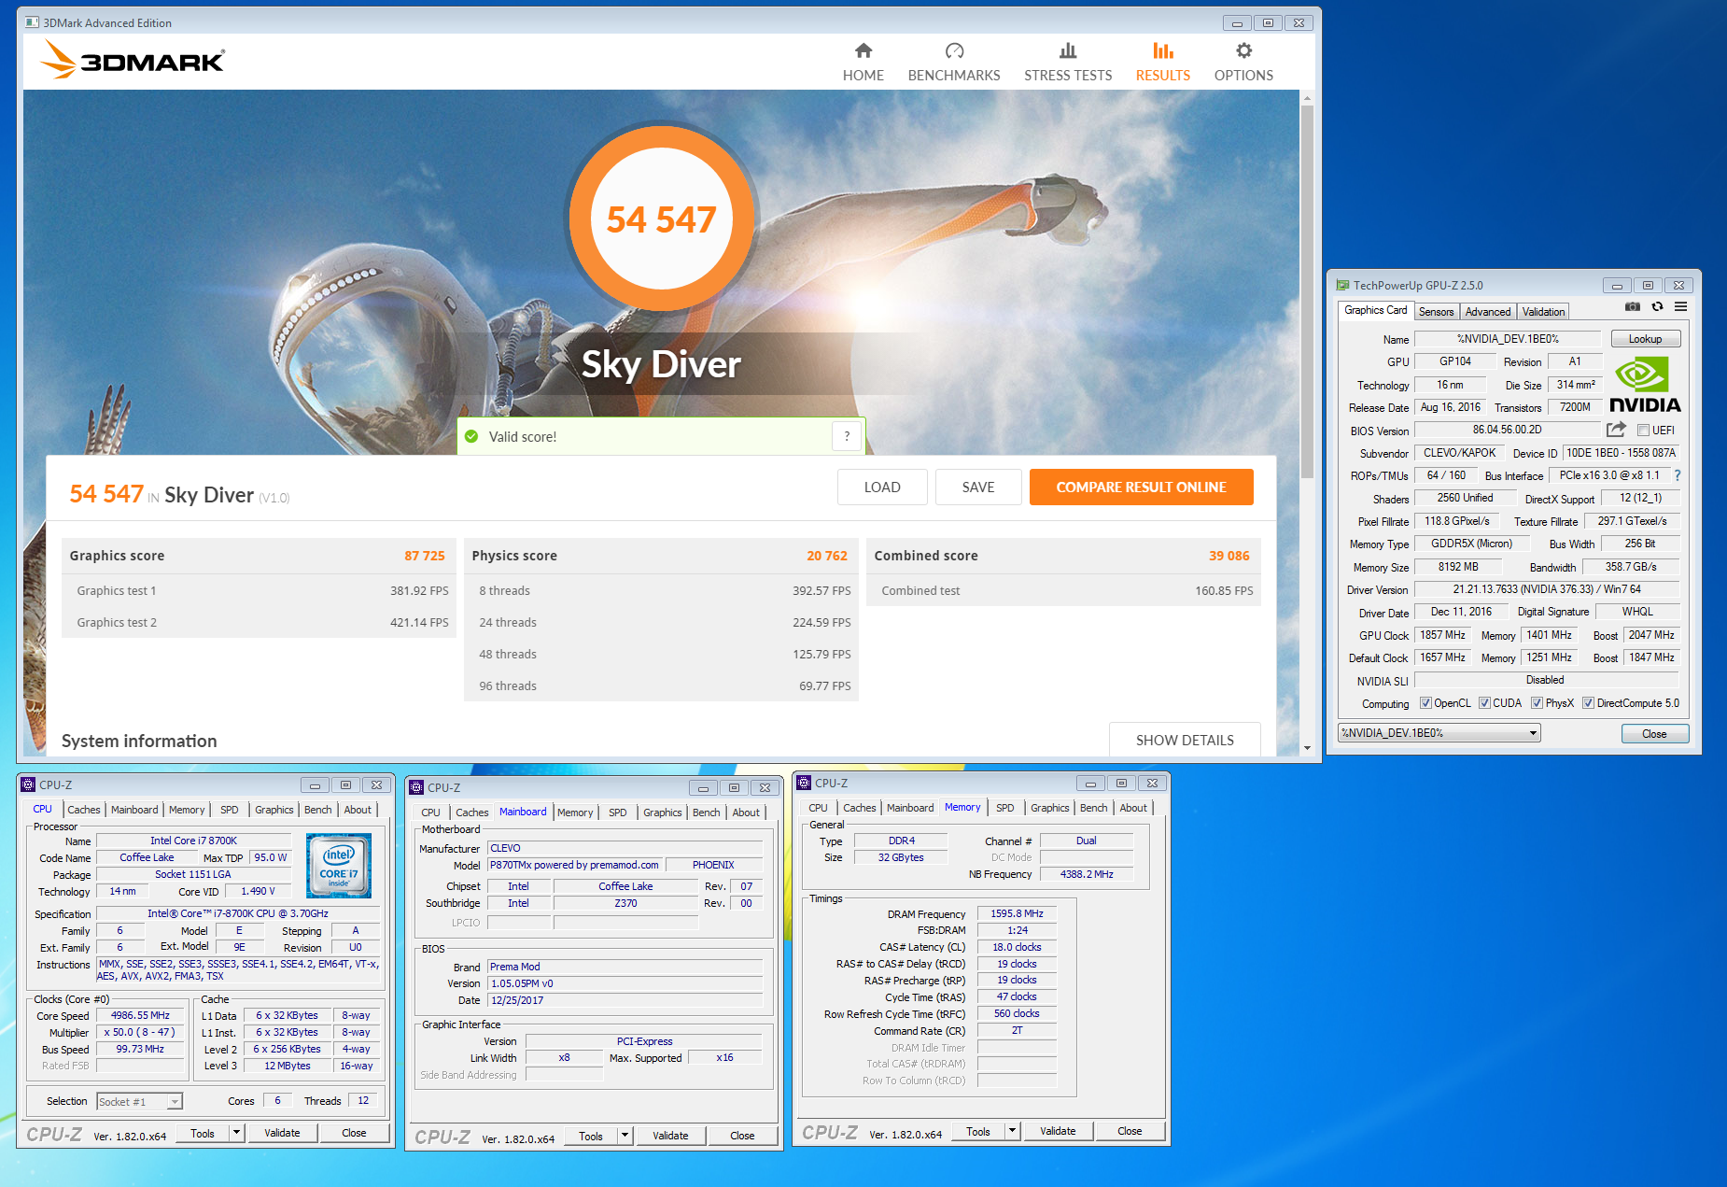Toggle the PhysX checkbox in GPU-Z
Image resolution: width=1727 pixels, height=1187 pixels.
[1537, 703]
